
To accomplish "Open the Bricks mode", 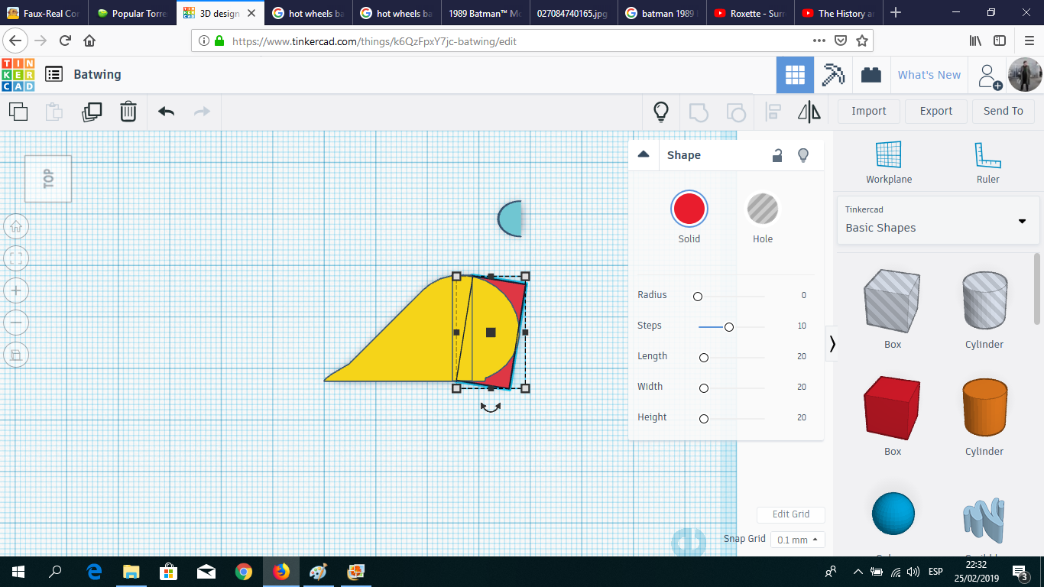I will tap(871, 75).
